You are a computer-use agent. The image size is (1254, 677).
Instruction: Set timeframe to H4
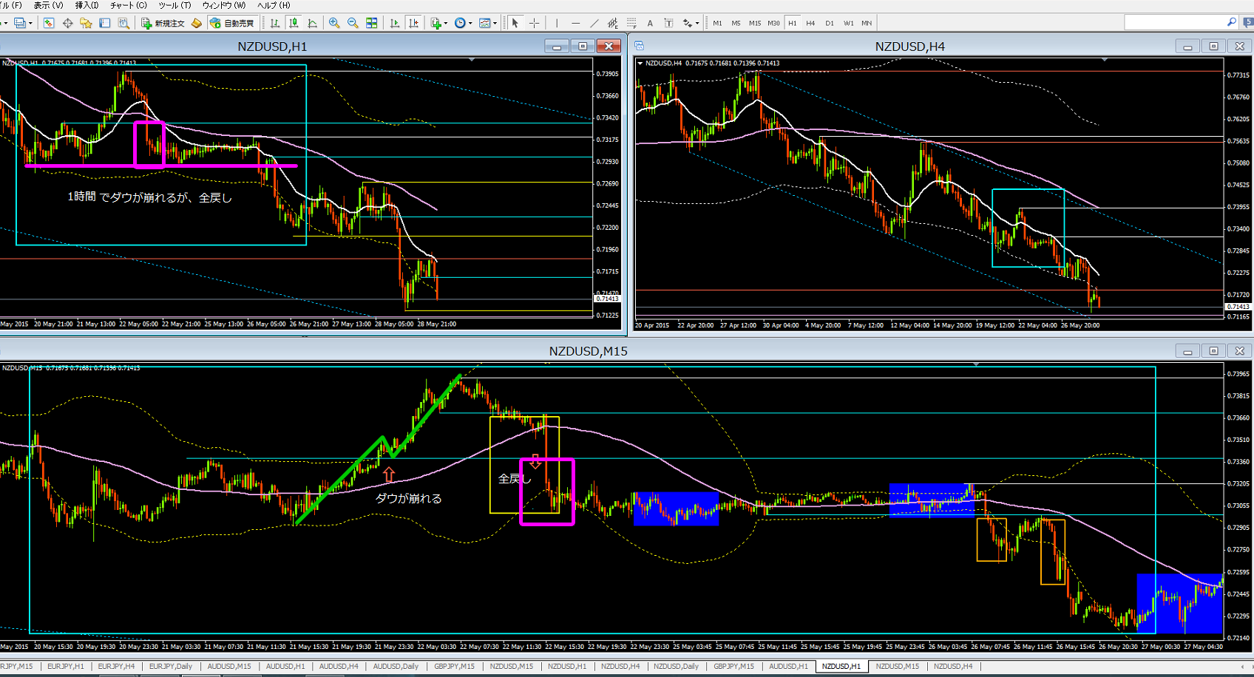coord(810,23)
